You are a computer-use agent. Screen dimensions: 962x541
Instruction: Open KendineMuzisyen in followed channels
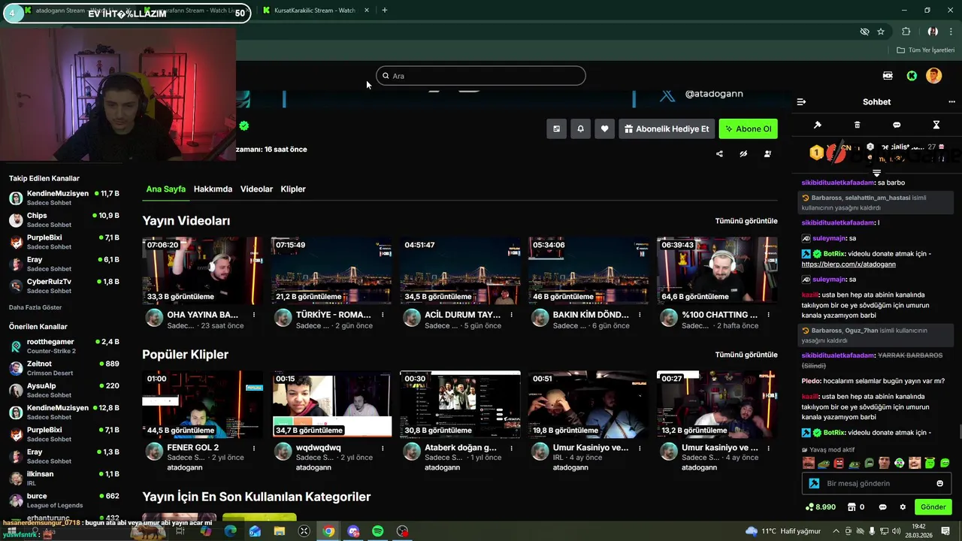(x=64, y=198)
